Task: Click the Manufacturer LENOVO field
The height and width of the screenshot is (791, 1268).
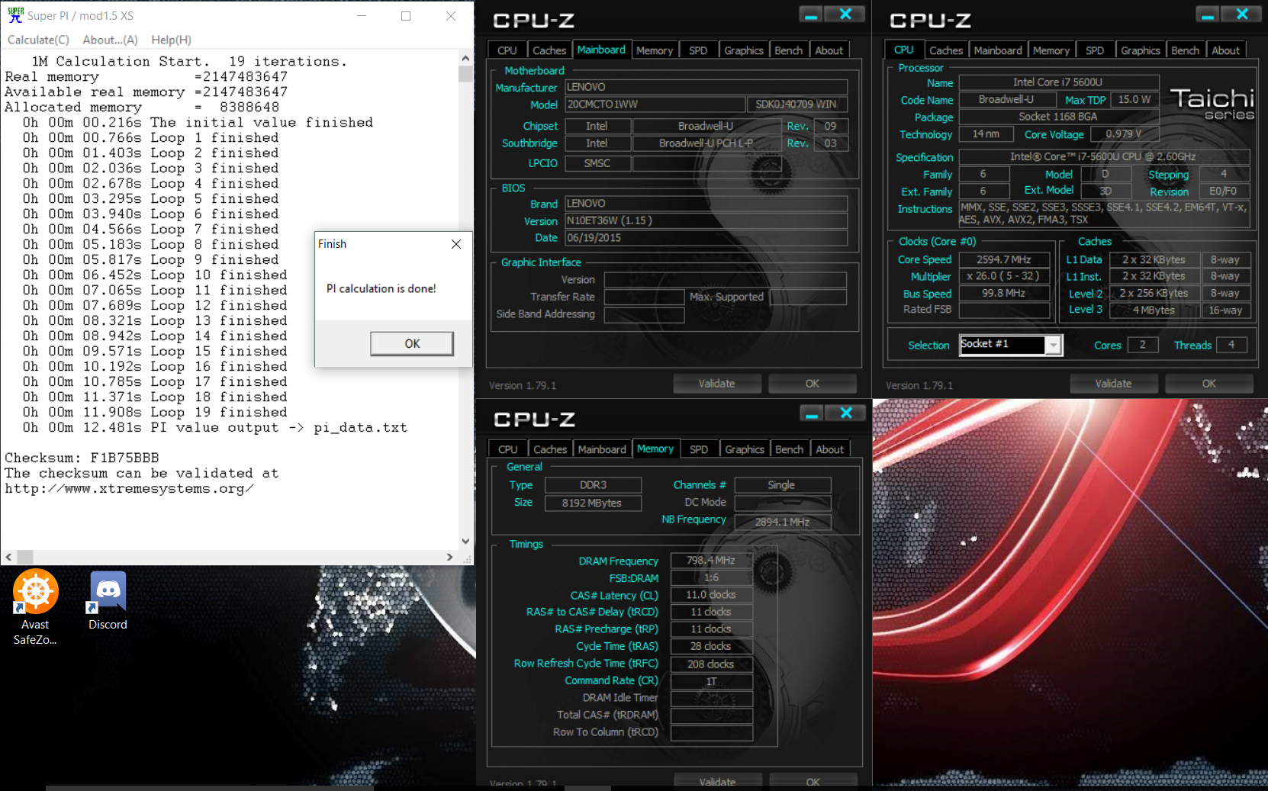Action: click(x=706, y=87)
